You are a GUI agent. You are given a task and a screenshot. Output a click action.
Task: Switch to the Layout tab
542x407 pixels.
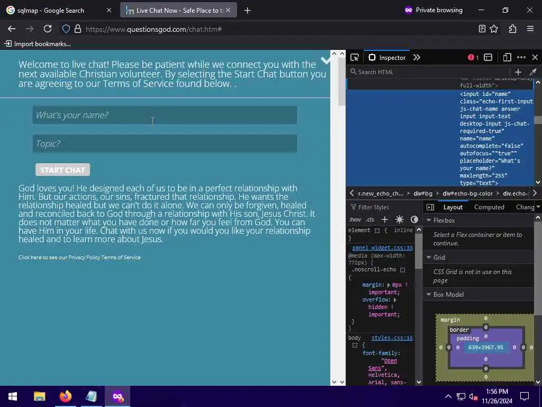pyautogui.click(x=453, y=207)
